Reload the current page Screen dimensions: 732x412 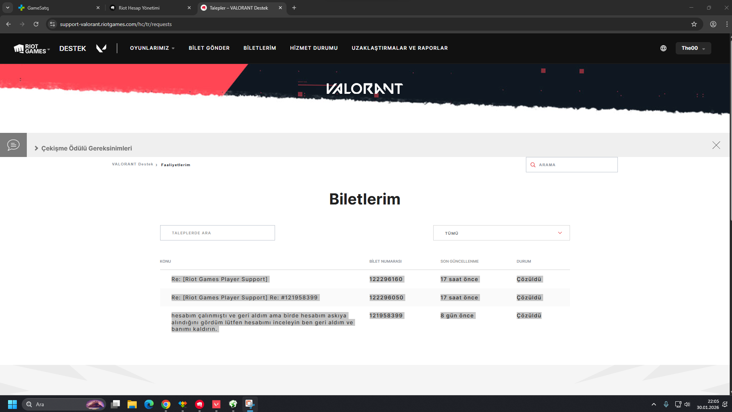[x=36, y=24]
